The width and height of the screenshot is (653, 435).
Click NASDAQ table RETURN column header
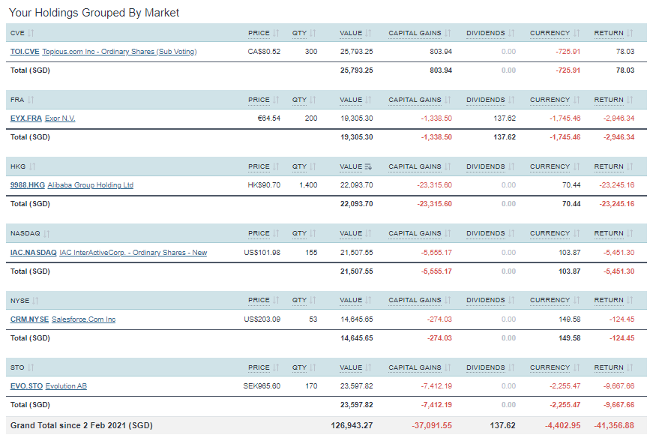609,233
